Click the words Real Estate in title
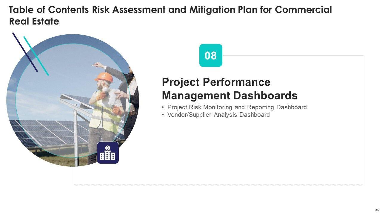 [x=34, y=21]
